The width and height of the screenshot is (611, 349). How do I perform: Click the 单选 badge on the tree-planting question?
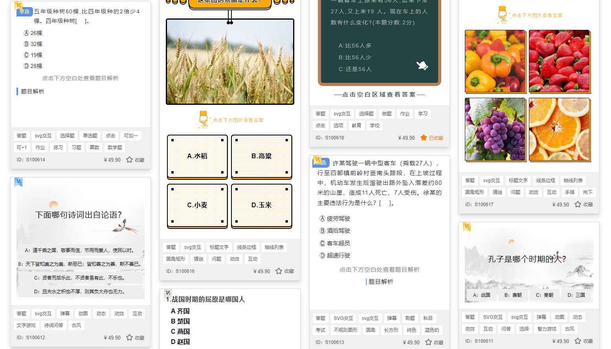pos(24,11)
